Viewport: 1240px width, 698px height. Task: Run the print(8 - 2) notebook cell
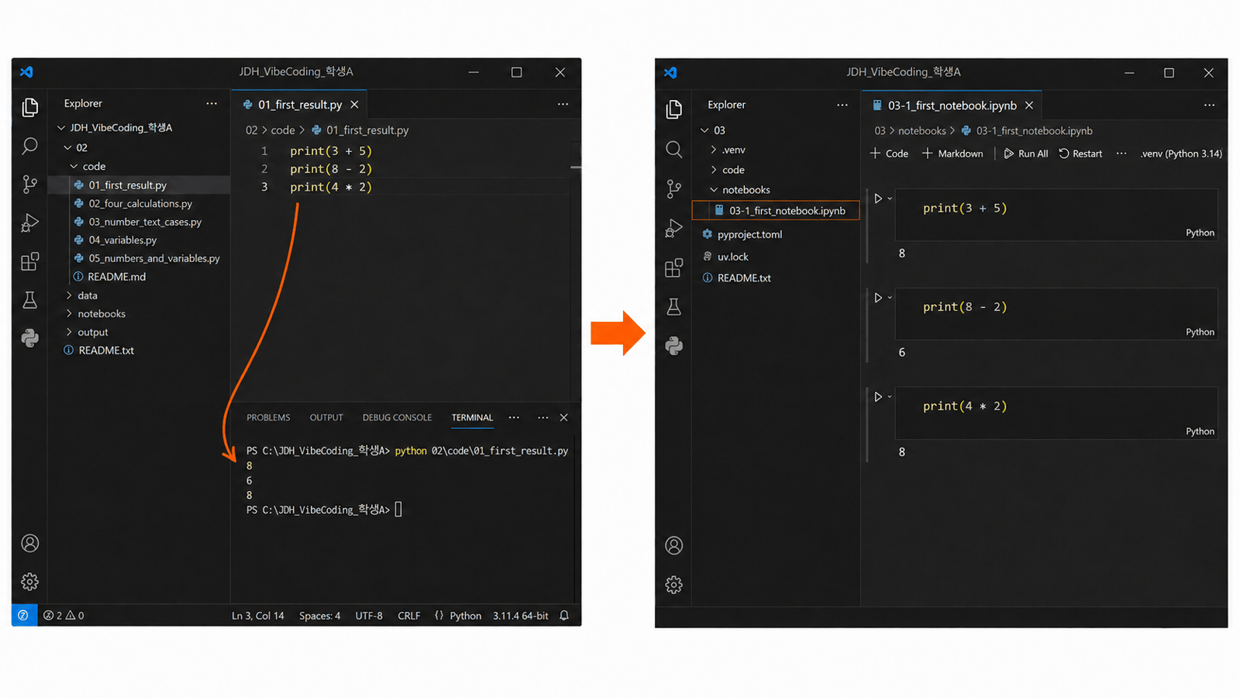coord(878,298)
